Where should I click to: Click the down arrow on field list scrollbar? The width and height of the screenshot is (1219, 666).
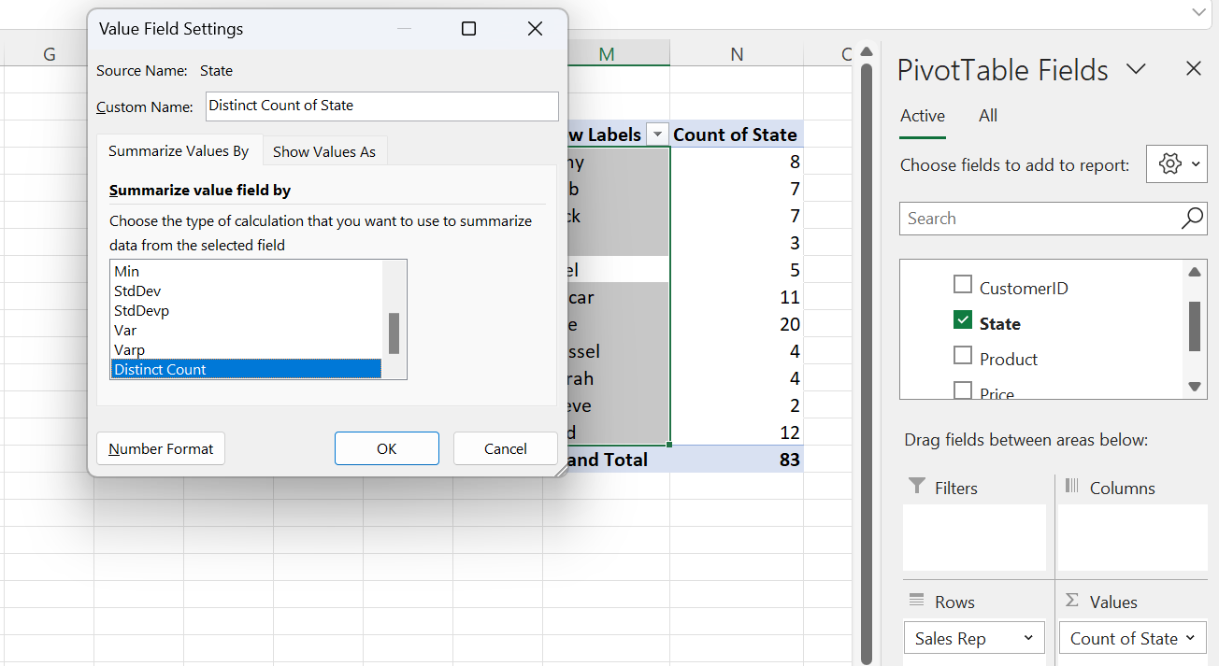point(1195,387)
